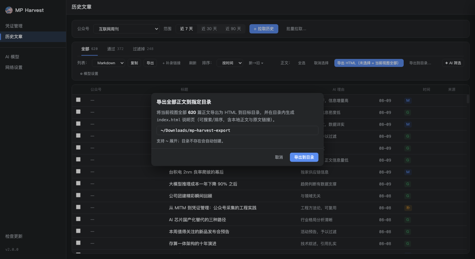Click the AI reason 行业格局分析清晰
Screen dimensions: 475x259
point(316,220)
